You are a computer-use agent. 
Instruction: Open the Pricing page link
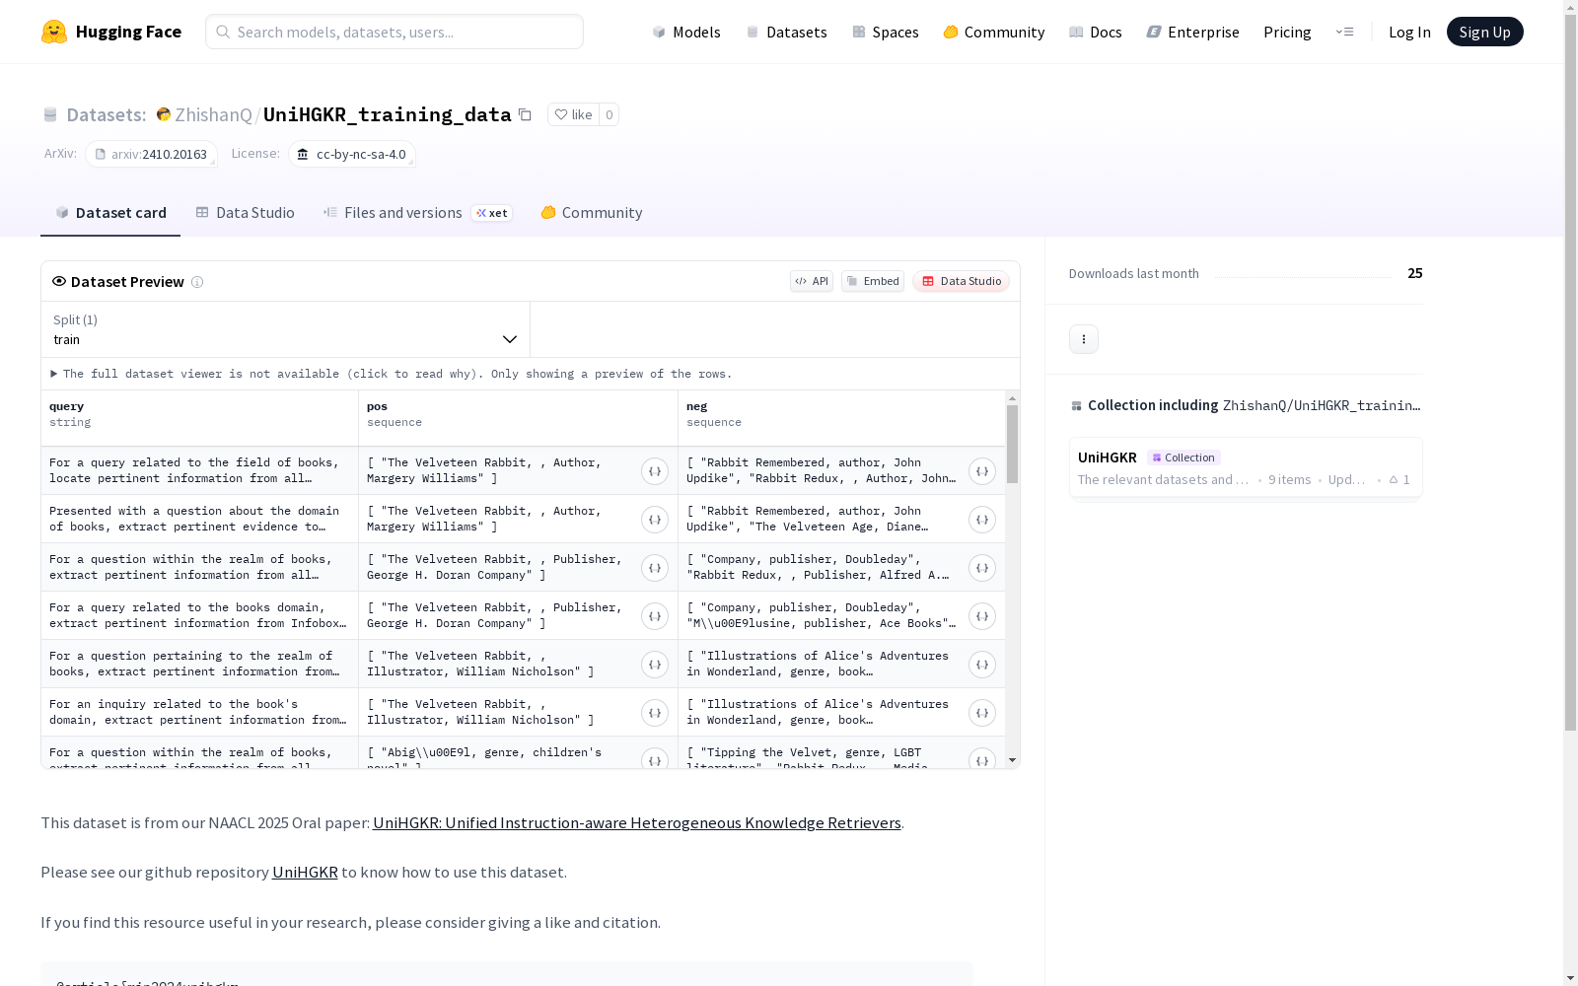tap(1287, 32)
